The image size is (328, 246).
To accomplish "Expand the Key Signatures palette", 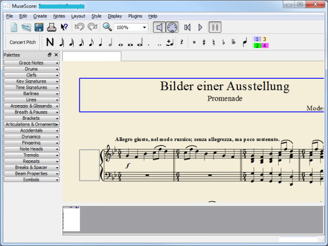I will [32, 81].
